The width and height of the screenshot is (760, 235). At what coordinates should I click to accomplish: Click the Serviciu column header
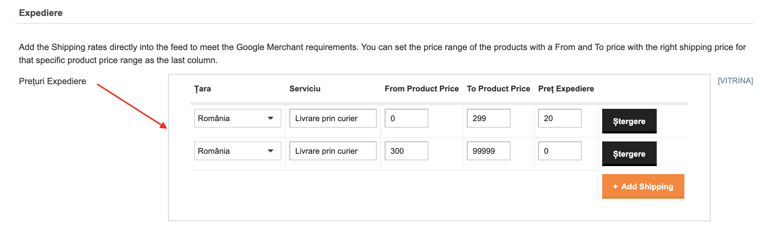[x=305, y=89]
